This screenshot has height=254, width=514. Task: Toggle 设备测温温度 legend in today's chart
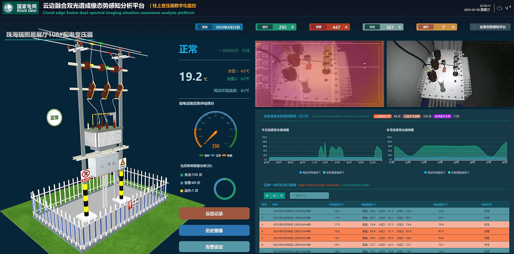point(334,173)
